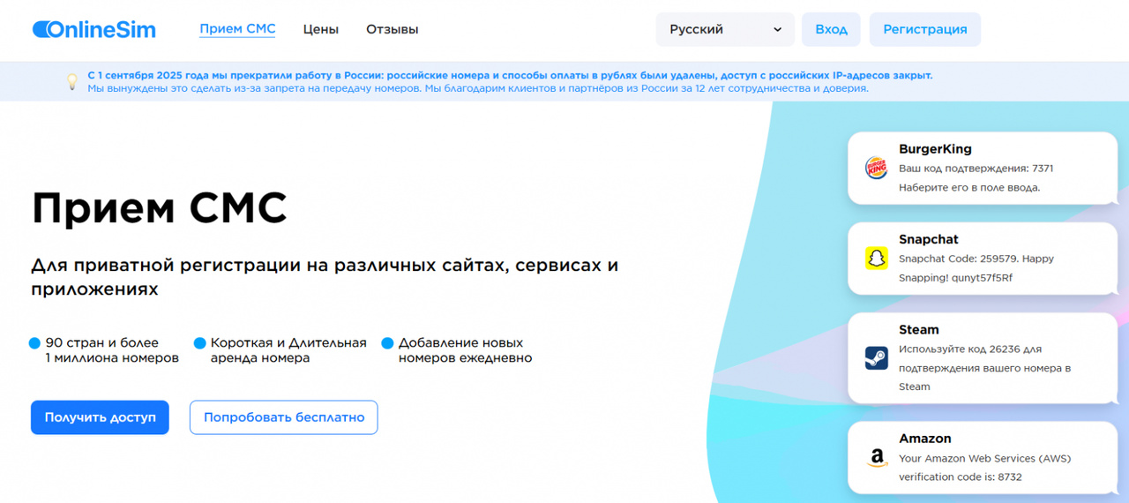Viewport: 1129px width, 503px height.
Task: Click the Получить доступ button
Action: tap(100, 417)
